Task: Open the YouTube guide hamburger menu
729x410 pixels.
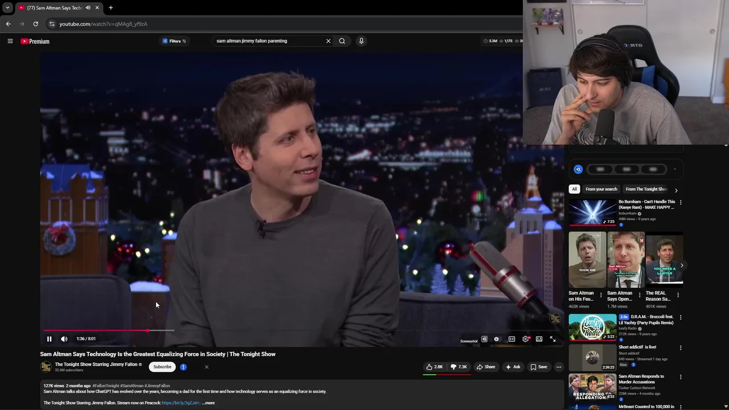Action: coord(10,41)
